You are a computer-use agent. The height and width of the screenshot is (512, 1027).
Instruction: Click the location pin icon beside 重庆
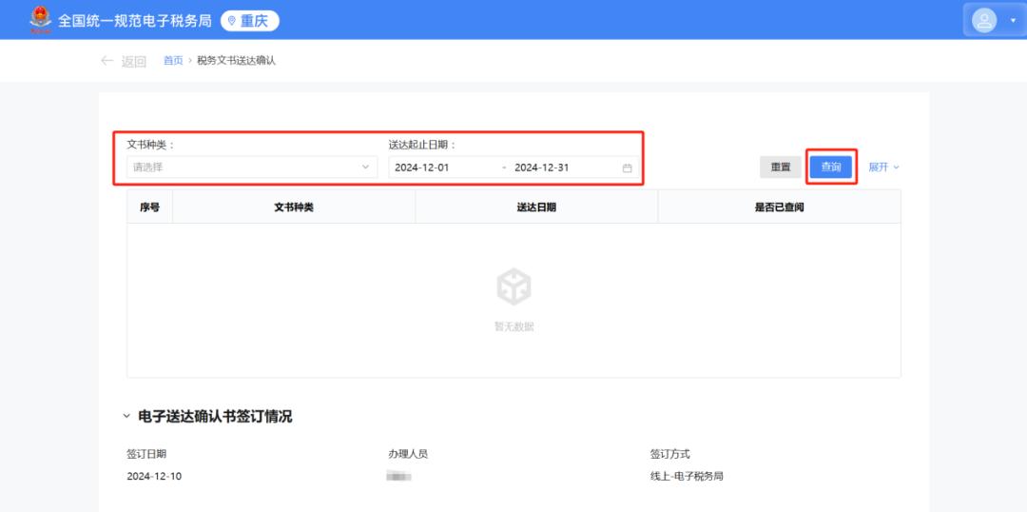click(231, 21)
